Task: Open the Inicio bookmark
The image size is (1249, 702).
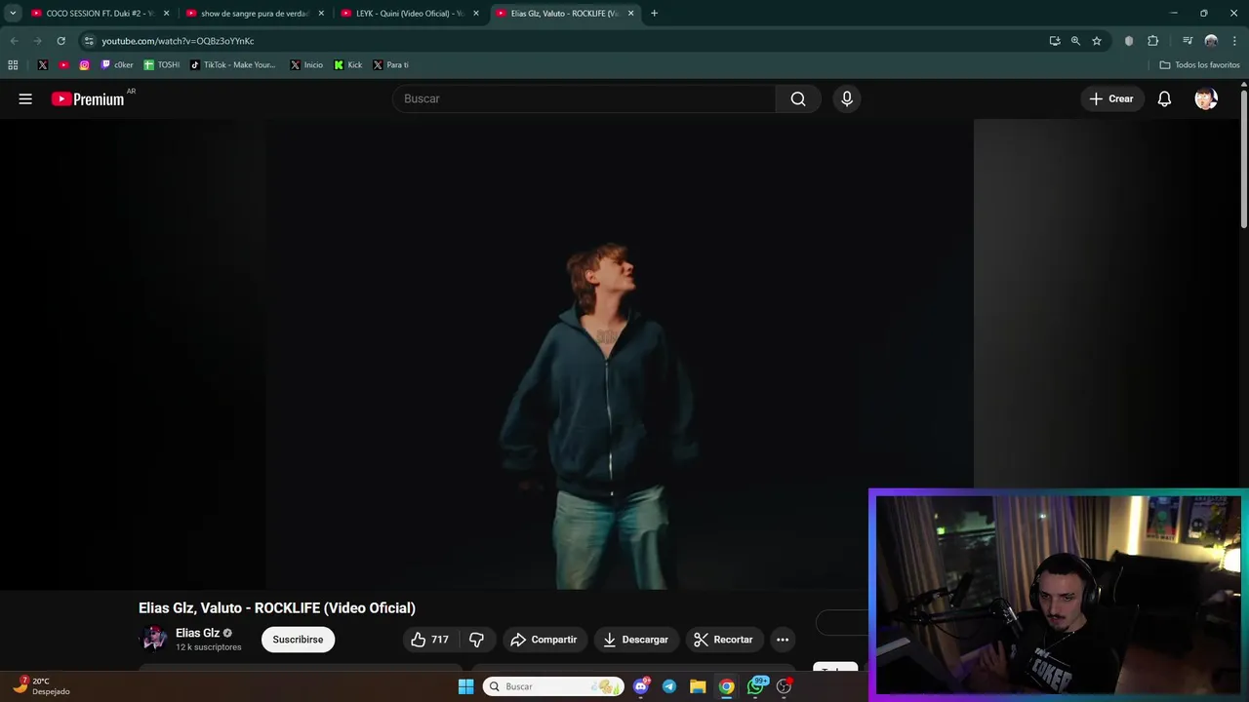Action: (306, 65)
